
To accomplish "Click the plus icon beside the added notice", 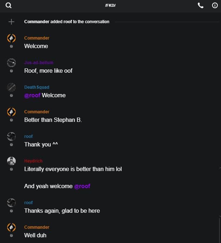I will coord(11,22).
